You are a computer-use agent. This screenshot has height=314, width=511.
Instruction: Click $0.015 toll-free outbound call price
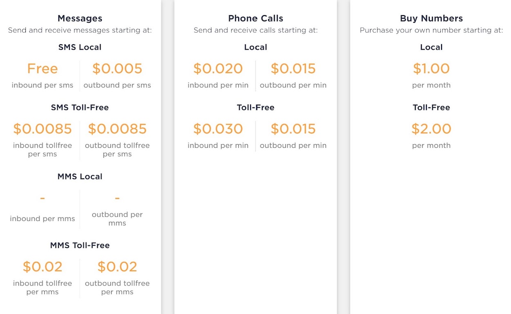point(293,129)
